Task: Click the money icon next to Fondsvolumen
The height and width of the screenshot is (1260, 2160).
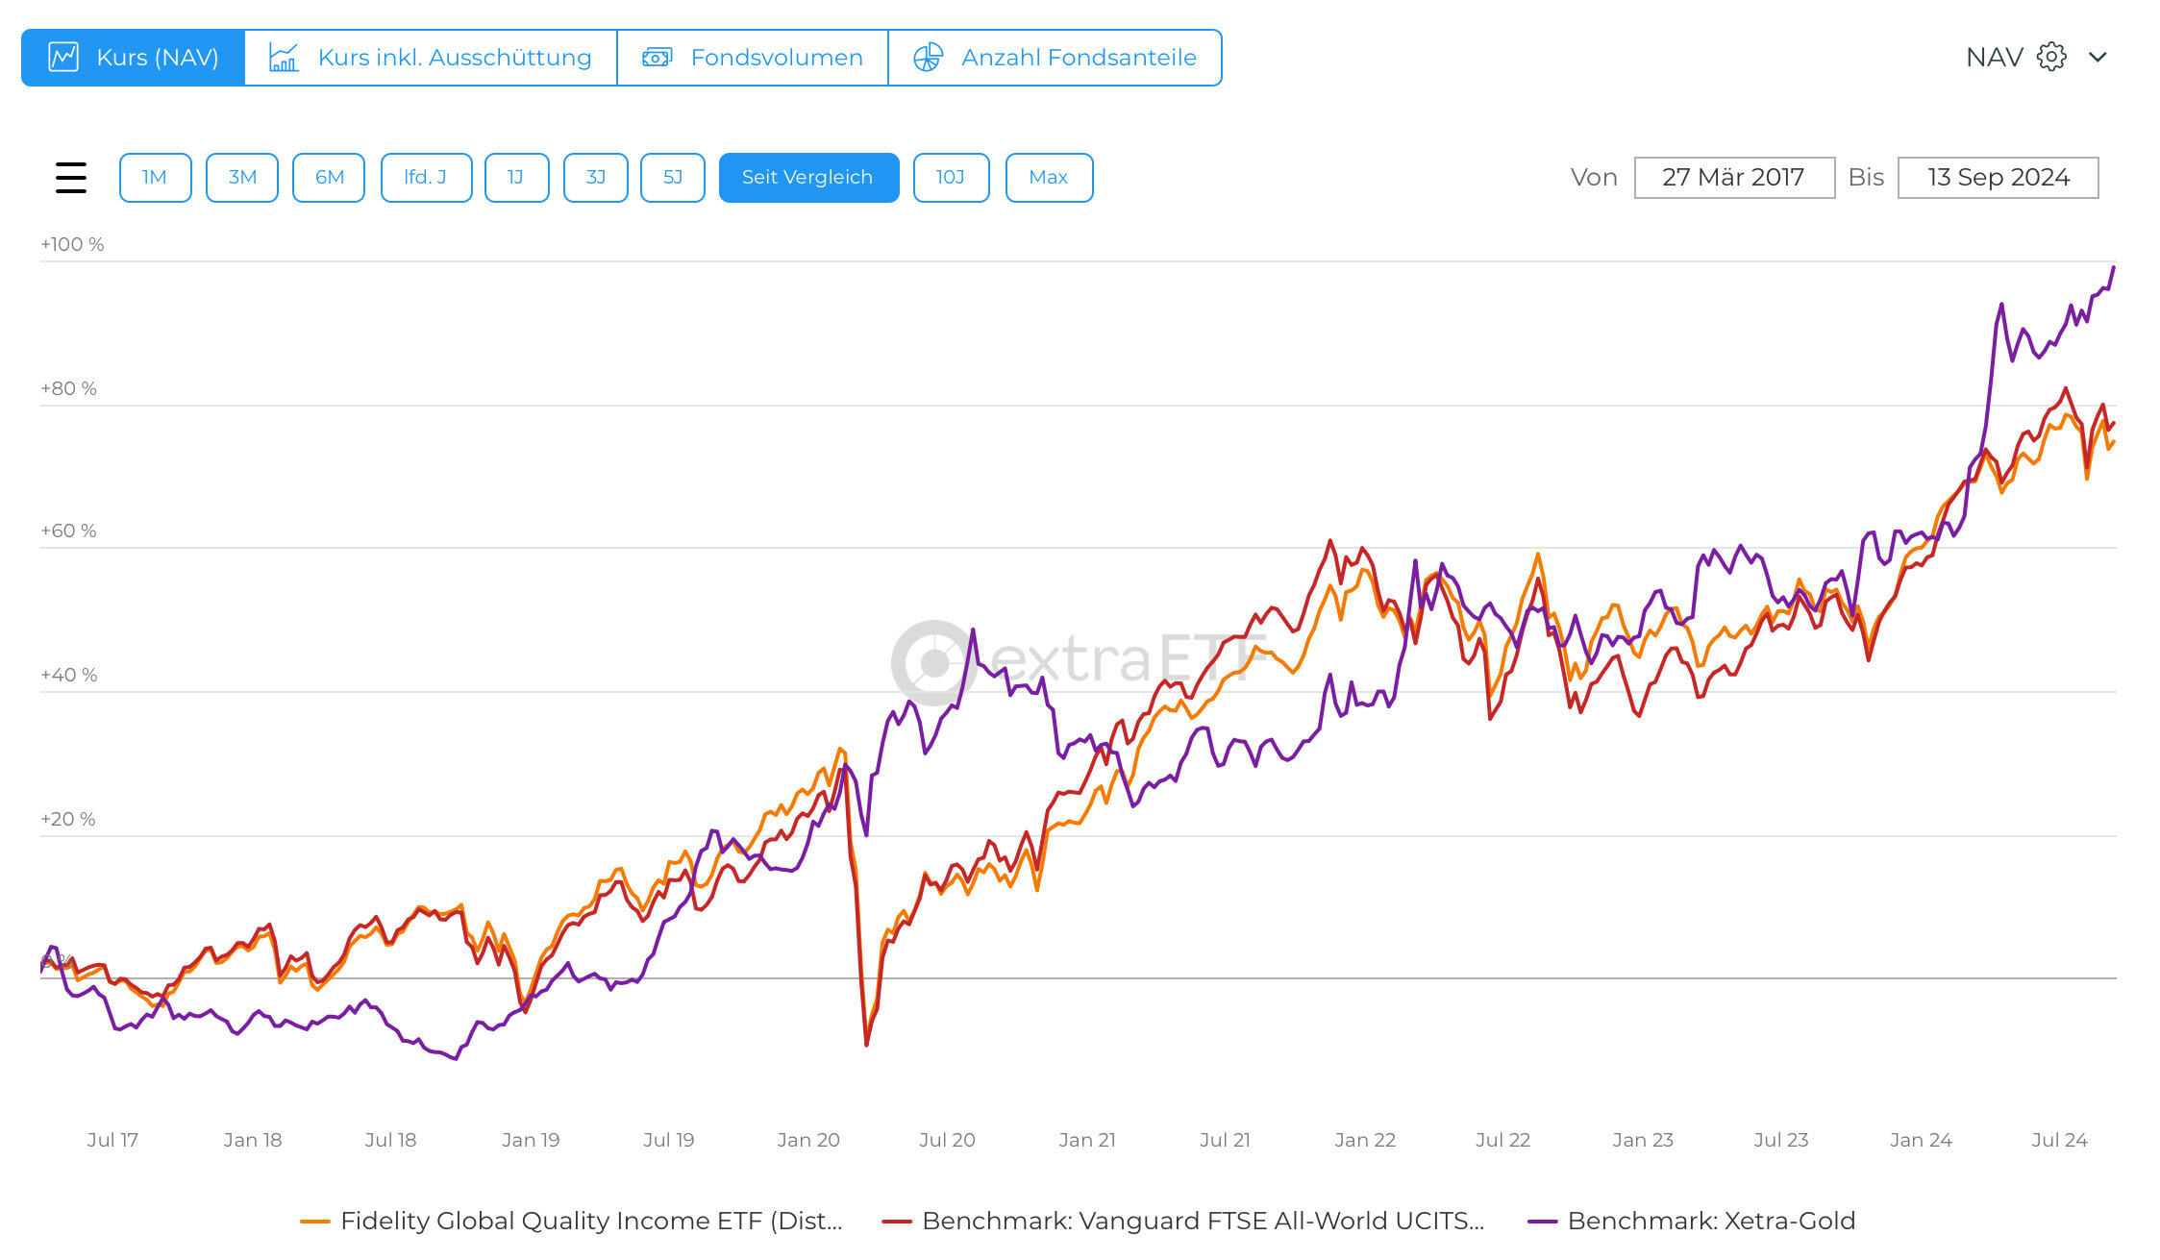Action: [657, 58]
